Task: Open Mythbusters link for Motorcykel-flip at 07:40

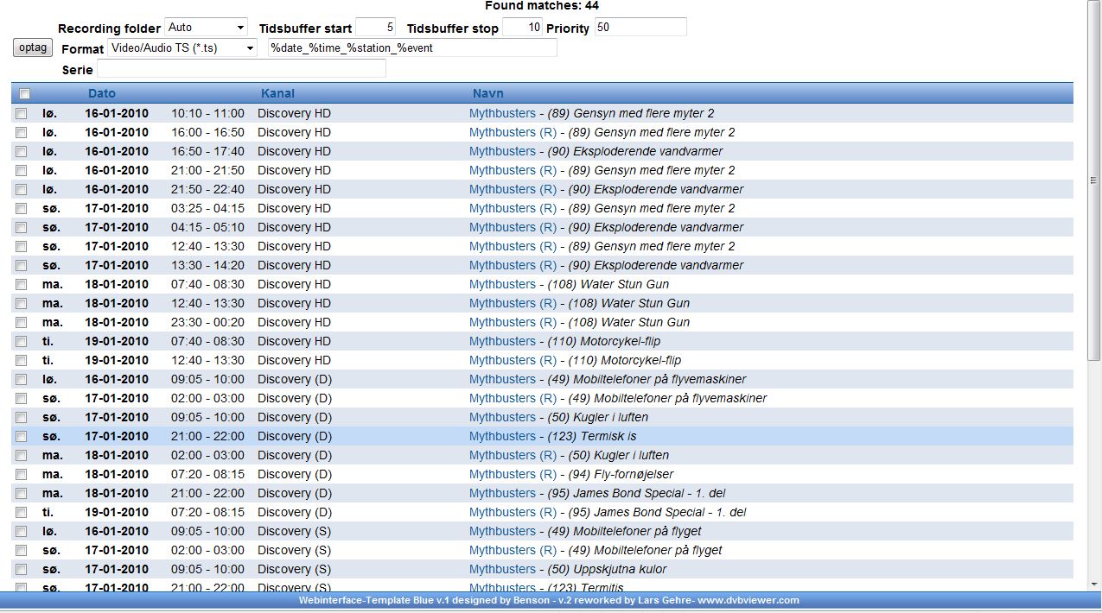Action: [502, 341]
